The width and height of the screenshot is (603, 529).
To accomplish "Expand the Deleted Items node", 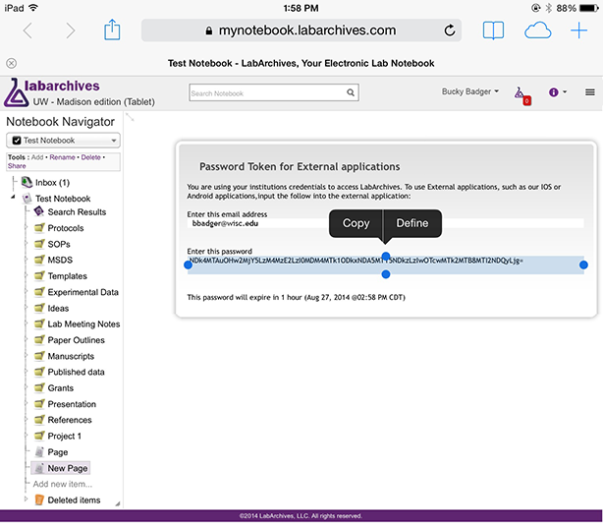I will [x=26, y=499].
